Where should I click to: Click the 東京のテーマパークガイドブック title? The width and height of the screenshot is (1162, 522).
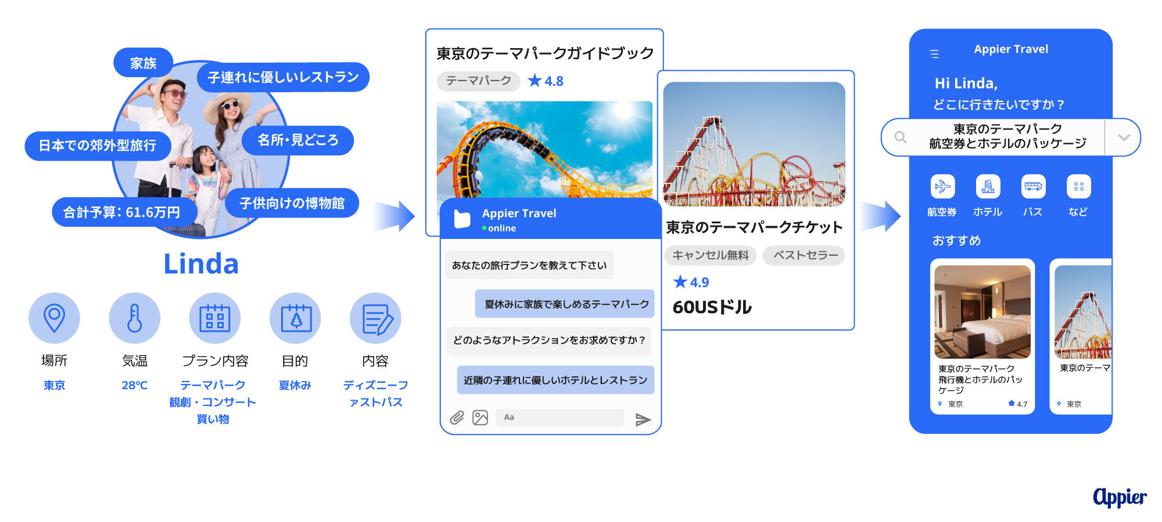point(546,53)
